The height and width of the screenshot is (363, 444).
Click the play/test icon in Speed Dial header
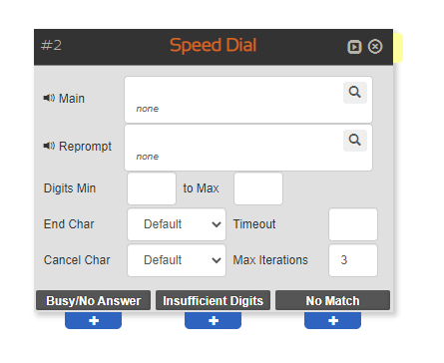click(x=354, y=47)
